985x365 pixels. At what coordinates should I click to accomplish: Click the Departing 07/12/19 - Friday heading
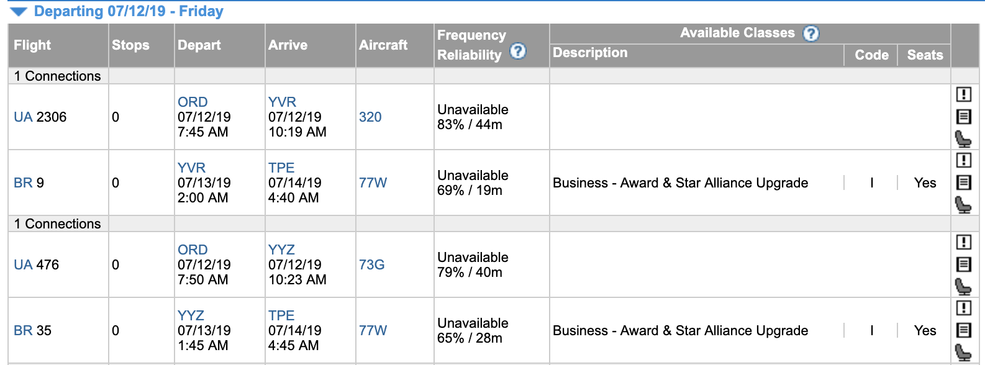pos(129,11)
